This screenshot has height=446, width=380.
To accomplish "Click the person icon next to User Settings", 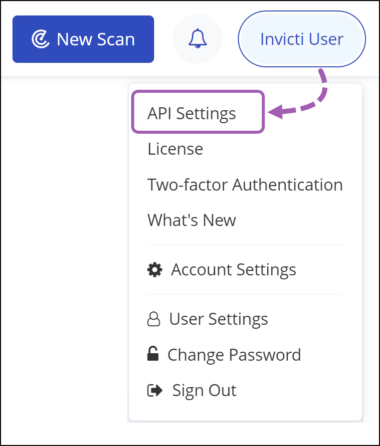I will [x=155, y=318].
